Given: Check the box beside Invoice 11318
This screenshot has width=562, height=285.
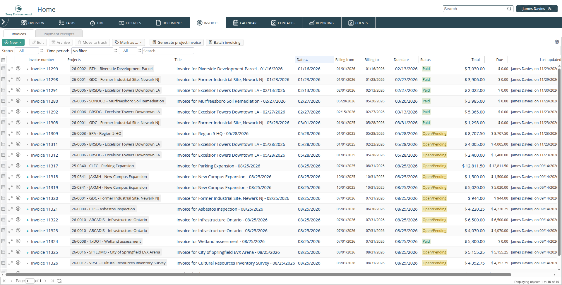Looking at the screenshot, I should click(4, 176).
